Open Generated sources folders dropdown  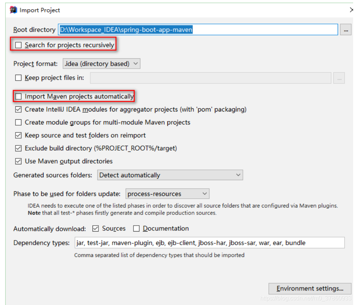[170, 175]
